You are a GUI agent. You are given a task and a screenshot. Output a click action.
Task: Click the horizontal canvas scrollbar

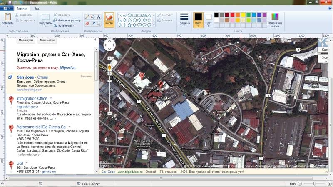pos(161,178)
